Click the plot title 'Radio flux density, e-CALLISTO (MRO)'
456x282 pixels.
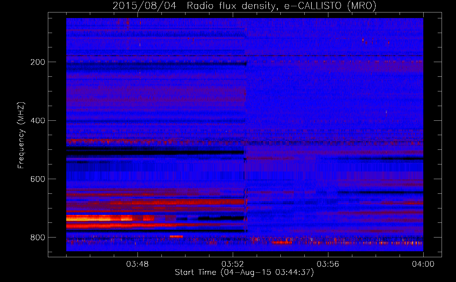pos(281,6)
